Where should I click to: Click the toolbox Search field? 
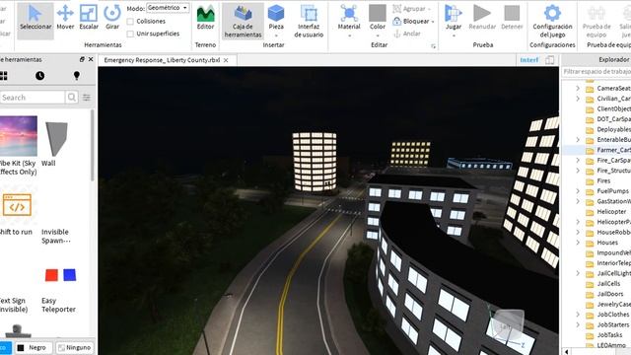[33, 97]
